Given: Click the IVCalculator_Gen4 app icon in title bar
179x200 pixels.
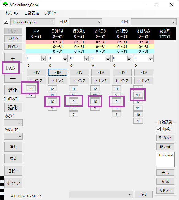Looking at the screenshot, I should point(5,5).
